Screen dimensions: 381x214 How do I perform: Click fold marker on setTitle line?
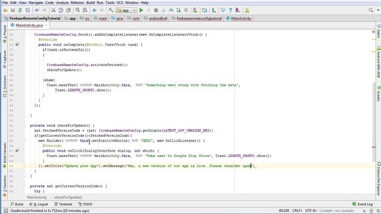click(24, 166)
